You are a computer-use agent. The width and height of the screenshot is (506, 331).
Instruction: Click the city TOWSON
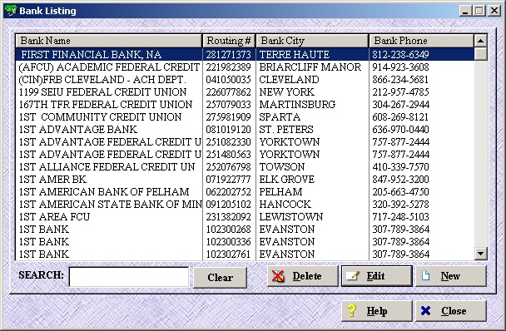tap(282, 167)
